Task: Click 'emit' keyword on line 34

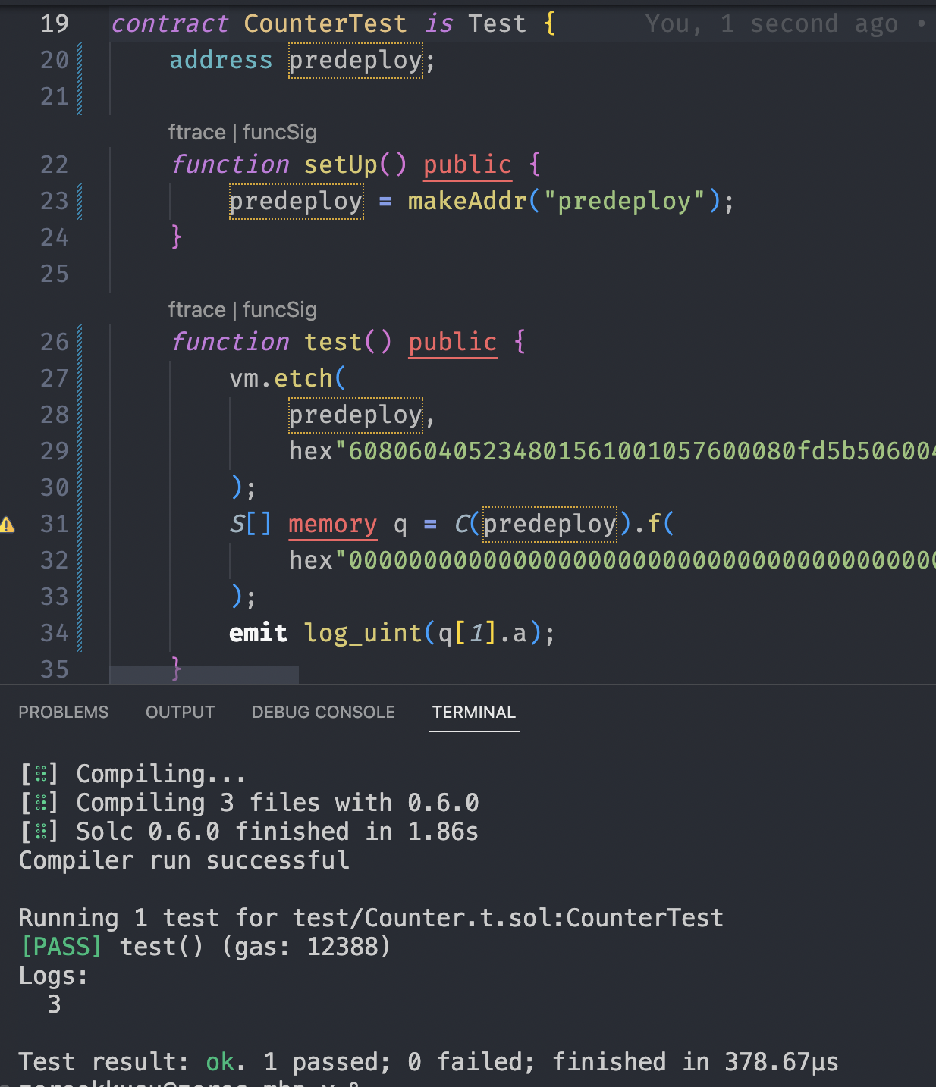Action: pyautogui.click(x=259, y=633)
